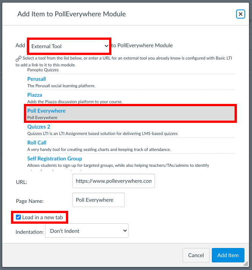Viewport: 252px width, 270px height.
Task: Click the External Tool dropdown arrow
Action: [x=106, y=46]
